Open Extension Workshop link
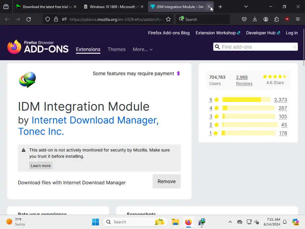The width and height of the screenshot is (305, 229). click(x=218, y=33)
